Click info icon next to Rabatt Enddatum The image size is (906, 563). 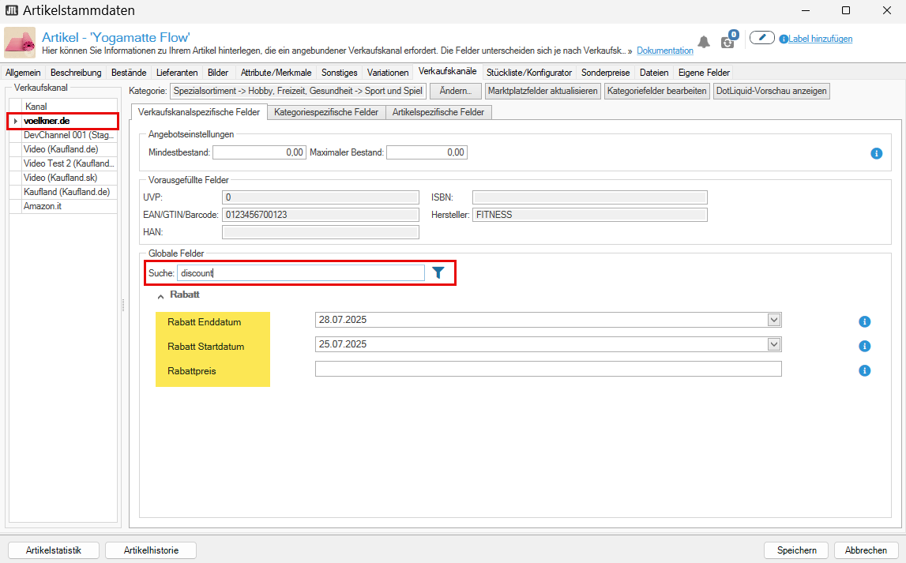tap(864, 321)
